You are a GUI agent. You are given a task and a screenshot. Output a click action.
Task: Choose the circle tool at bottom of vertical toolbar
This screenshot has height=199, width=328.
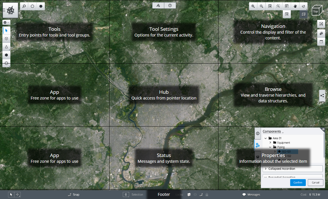tap(6, 63)
